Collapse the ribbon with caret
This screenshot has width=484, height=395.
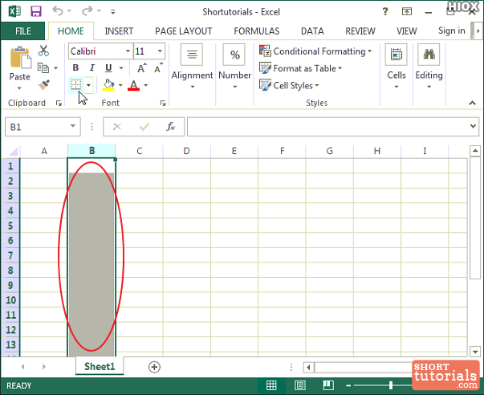click(472, 103)
